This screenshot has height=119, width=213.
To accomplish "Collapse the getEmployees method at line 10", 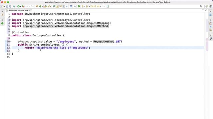I will (11, 41).
